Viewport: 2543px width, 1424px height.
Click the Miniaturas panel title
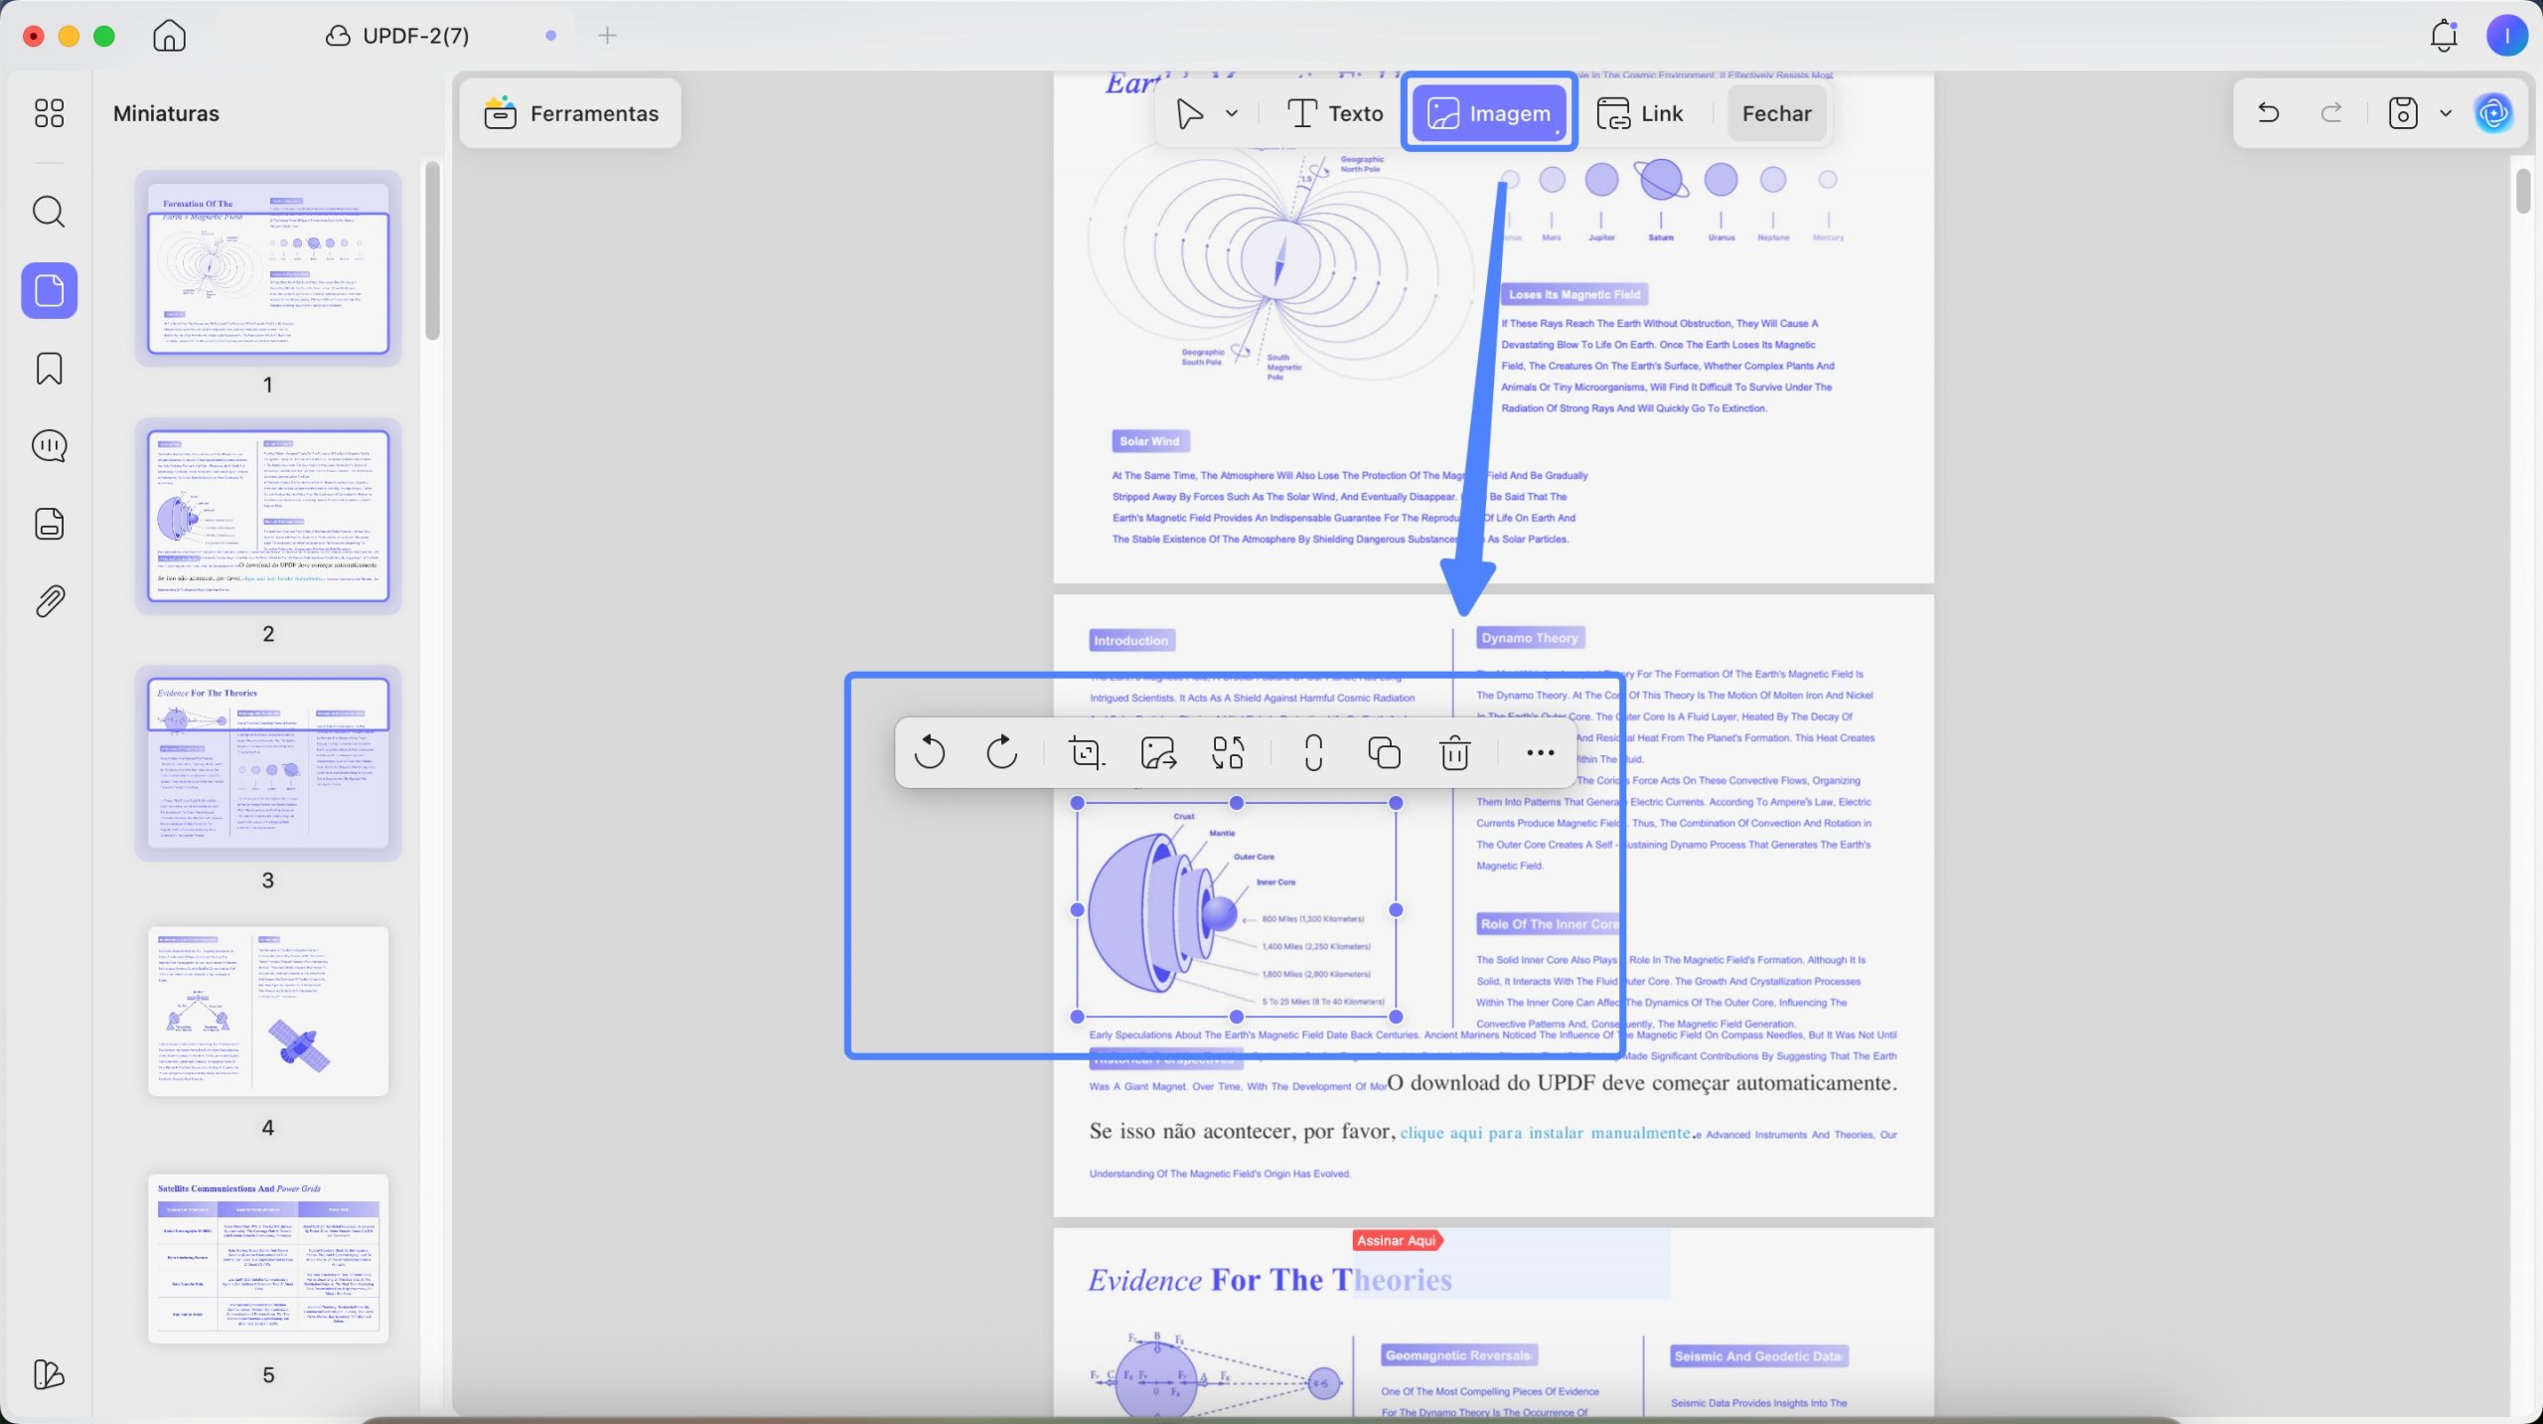point(166,113)
